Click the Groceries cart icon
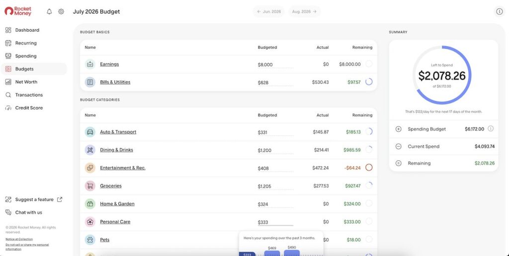 (x=90, y=186)
